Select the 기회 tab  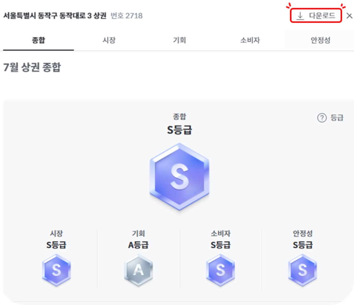tap(179, 40)
